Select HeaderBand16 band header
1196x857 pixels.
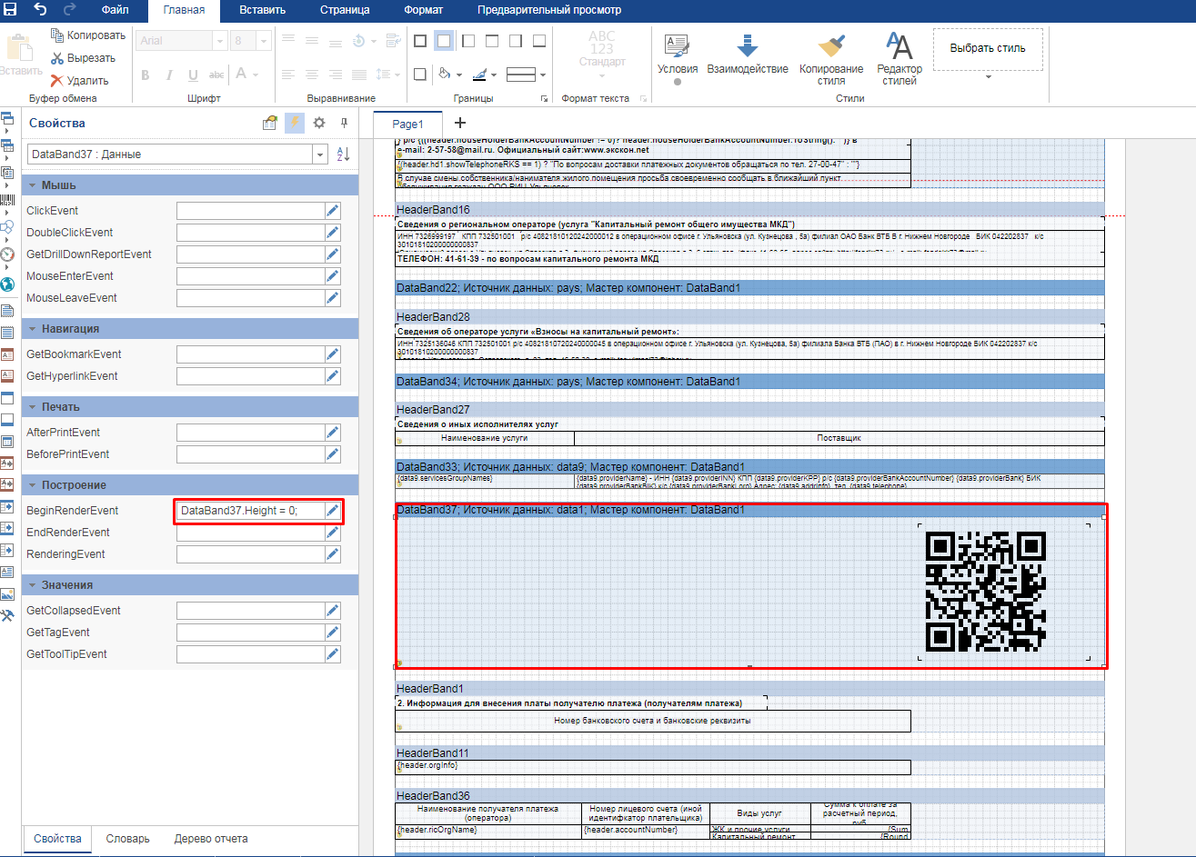(749, 210)
